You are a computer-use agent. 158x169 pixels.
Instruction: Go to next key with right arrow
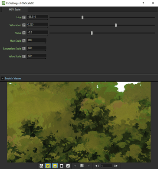point(89,166)
